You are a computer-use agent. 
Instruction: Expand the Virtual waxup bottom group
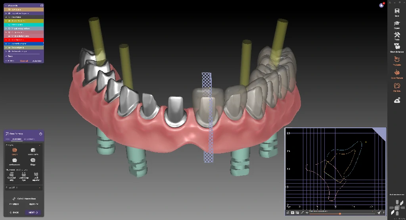(6, 28)
